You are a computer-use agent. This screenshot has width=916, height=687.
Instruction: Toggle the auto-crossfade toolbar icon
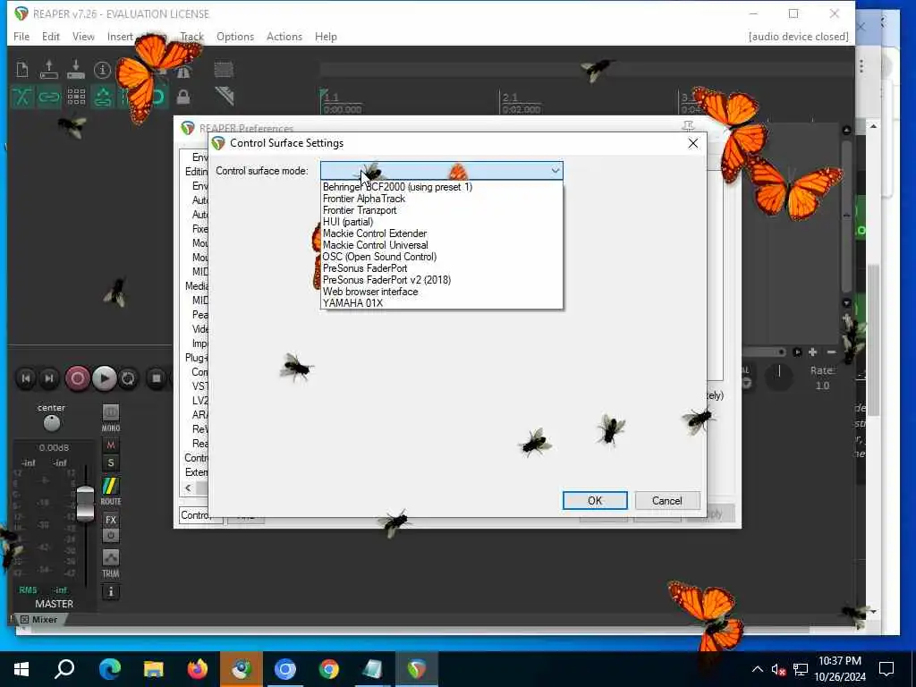(x=21, y=97)
